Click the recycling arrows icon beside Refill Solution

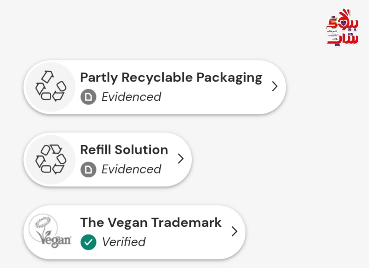coord(51,159)
